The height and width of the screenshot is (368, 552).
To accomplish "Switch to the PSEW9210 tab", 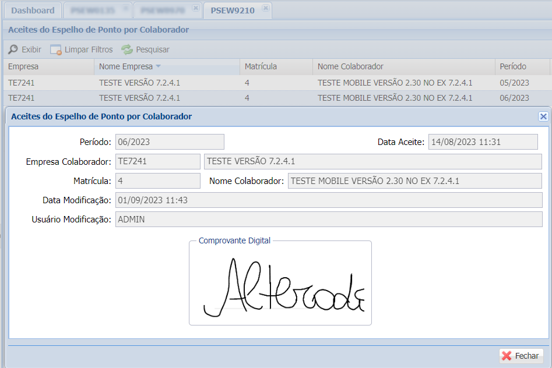I will coord(232,10).
